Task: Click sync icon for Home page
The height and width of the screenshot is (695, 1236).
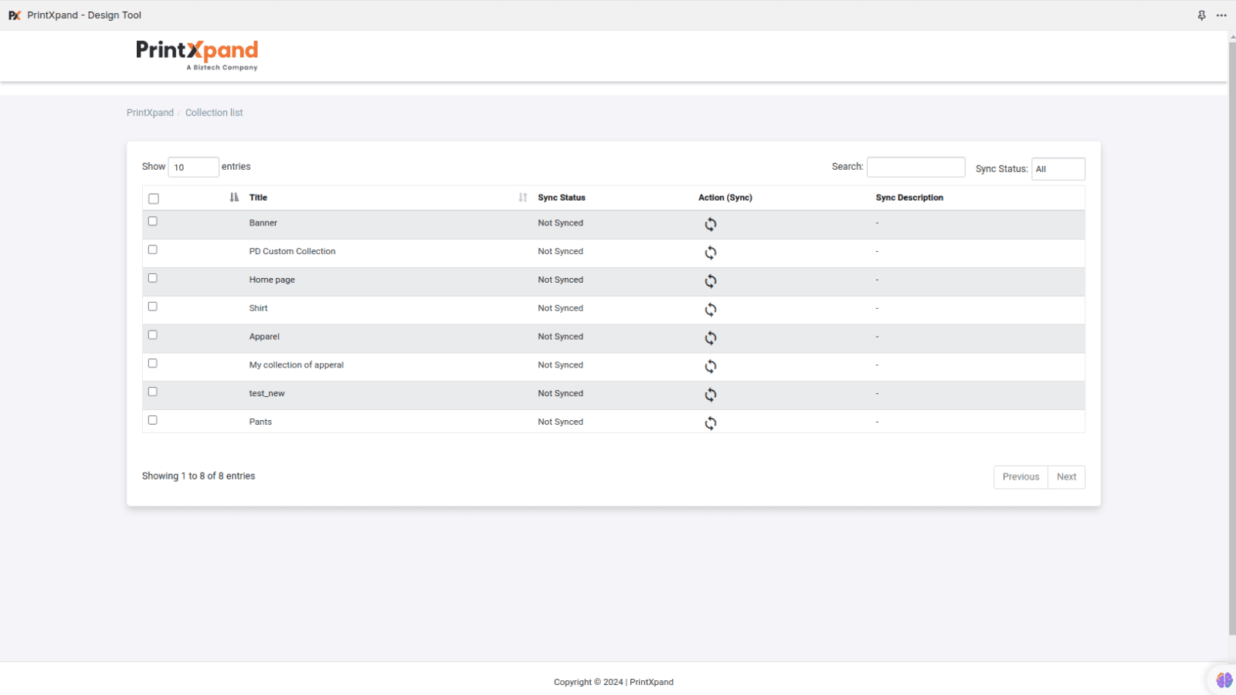Action: click(710, 281)
